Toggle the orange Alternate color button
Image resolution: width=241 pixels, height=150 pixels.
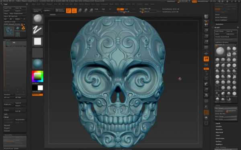[x=37, y=95]
